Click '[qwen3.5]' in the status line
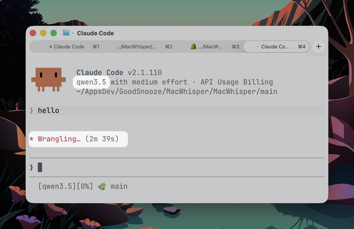 [x=57, y=186]
